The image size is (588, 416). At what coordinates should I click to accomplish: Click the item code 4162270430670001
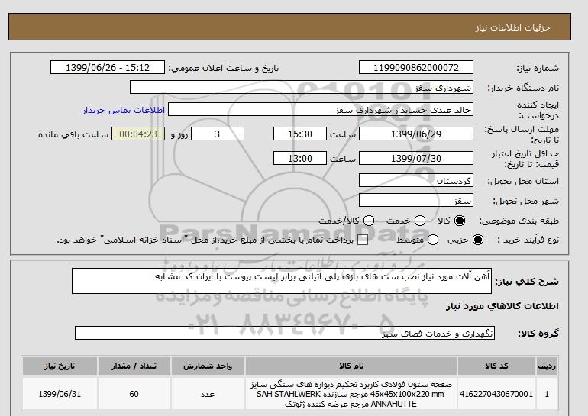(x=496, y=394)
